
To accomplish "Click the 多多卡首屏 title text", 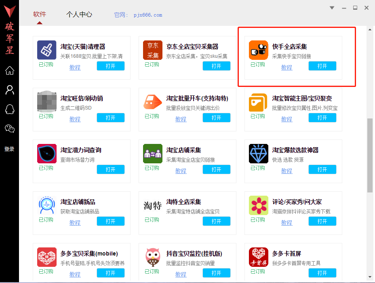I will click(x=287, y=253).
